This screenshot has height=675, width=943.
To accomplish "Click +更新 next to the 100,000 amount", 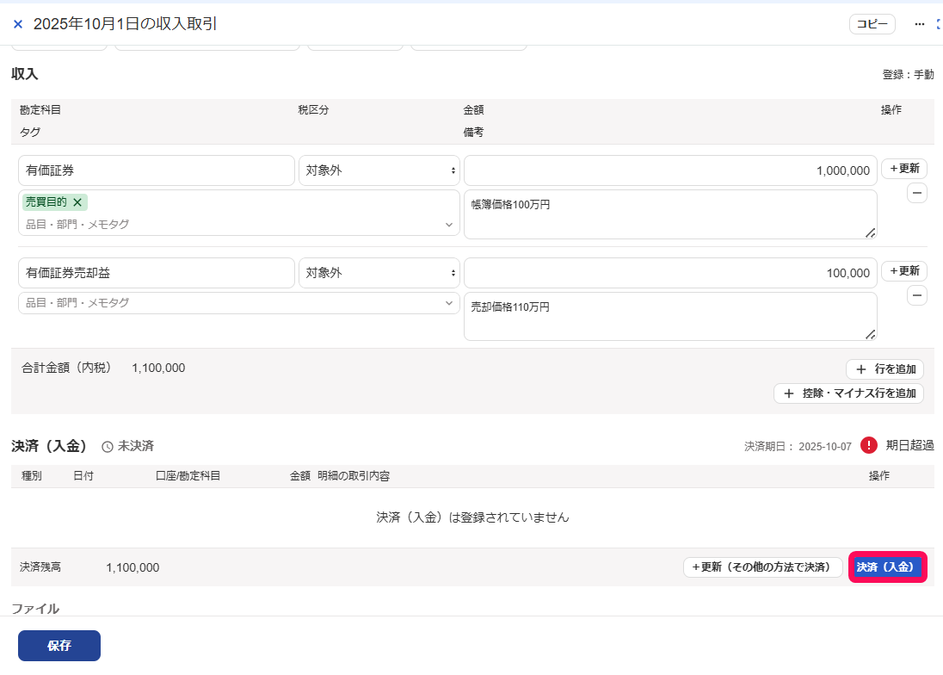I will [x=904, y=270].
